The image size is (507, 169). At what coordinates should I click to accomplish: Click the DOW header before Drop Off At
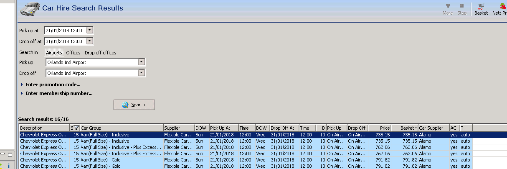pyautogui.click(x=262, y=128)
